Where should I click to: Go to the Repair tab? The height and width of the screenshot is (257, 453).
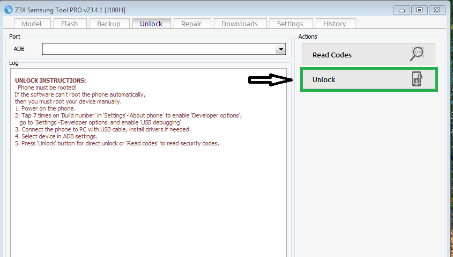[191, 24]
